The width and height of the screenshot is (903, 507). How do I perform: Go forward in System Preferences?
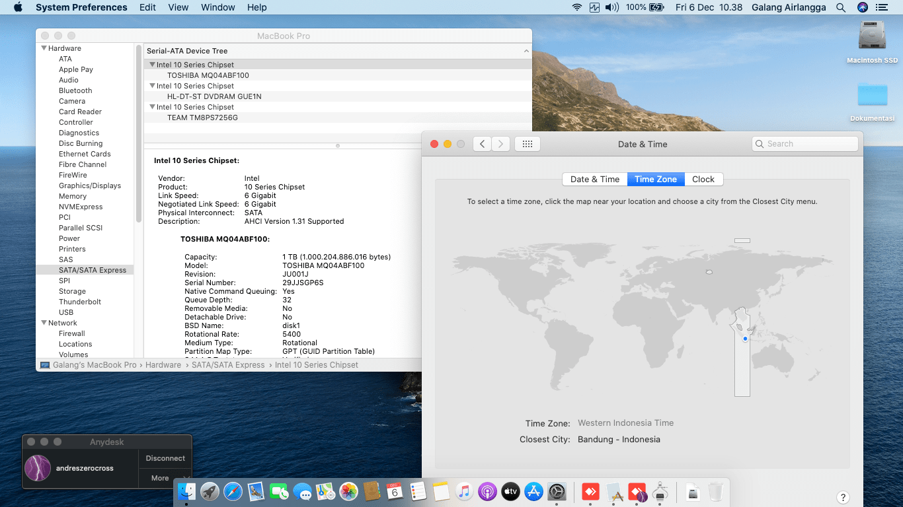point(501,144)
